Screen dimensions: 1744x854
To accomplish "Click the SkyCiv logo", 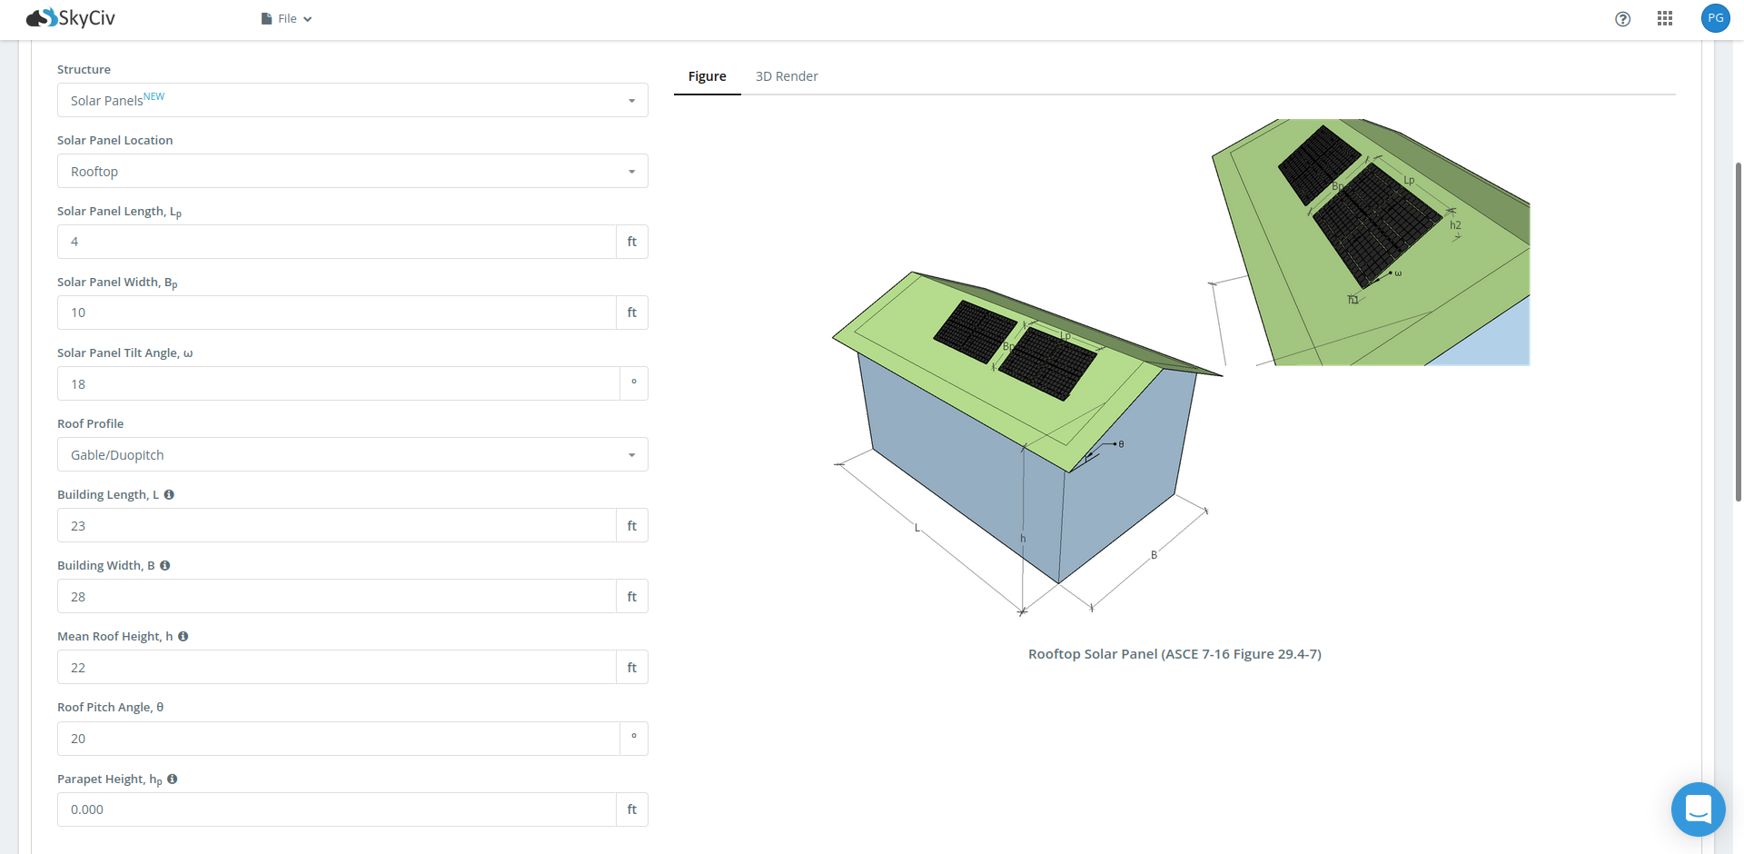I will [69, 17].
